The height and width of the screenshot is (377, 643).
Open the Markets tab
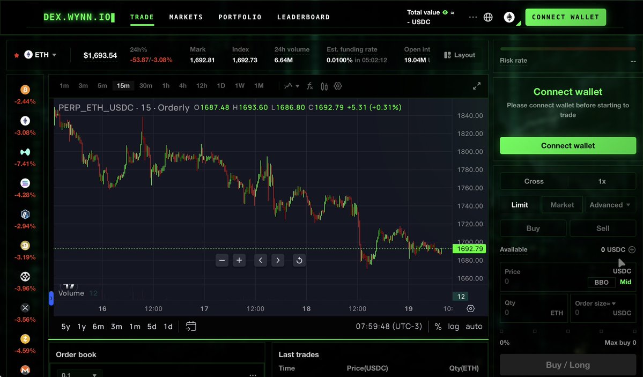coord(186,17)
